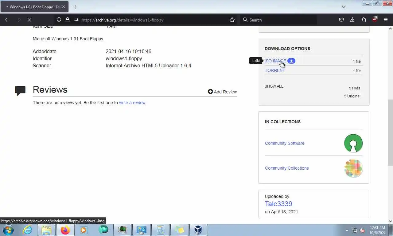Click the '5 Files' count text

355,88
